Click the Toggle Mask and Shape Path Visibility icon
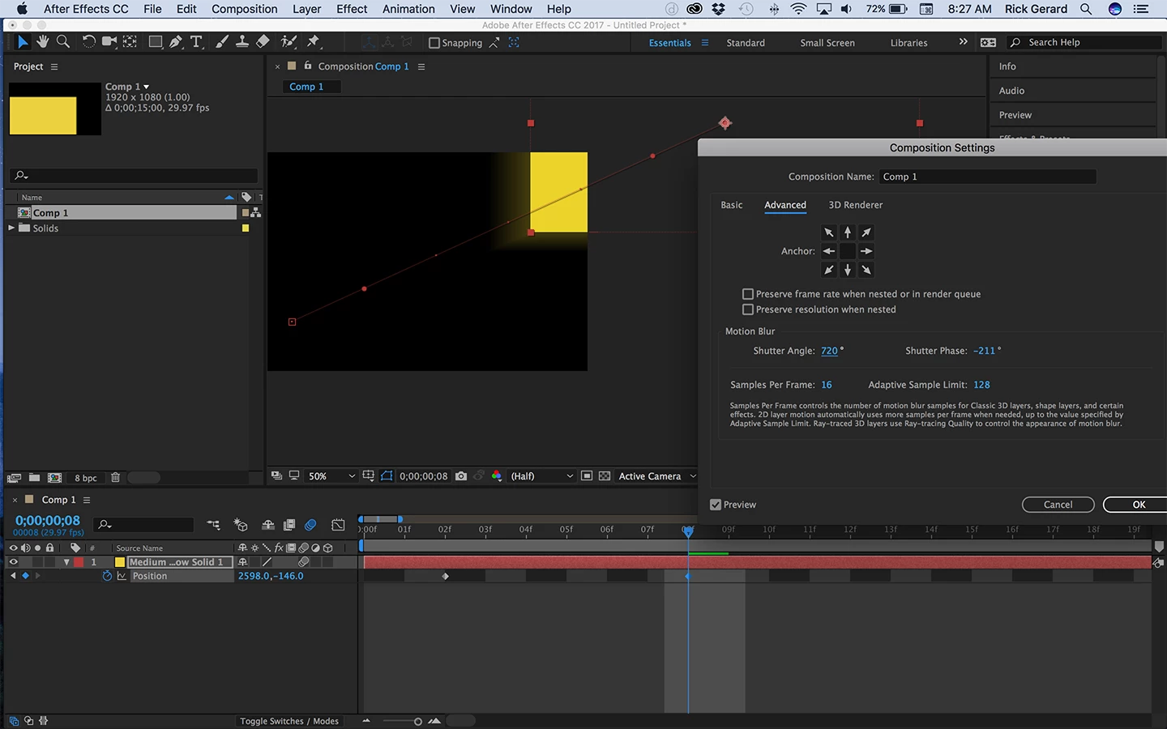 387,476
